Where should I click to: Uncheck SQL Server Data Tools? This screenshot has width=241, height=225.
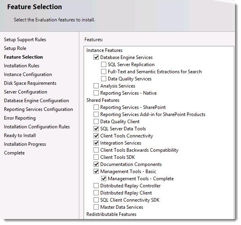click(96, 129)
